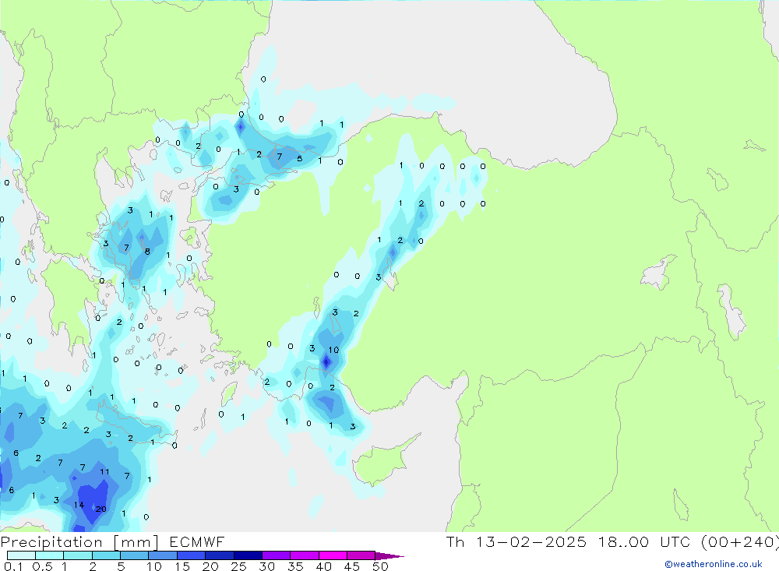
Task: Select the 40–45 mm magenta legend swatch
Action: coord(333,555)
